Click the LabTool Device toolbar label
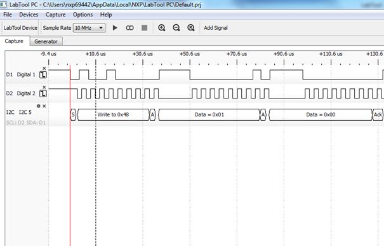Screen dimensions: 384x246 20,28
